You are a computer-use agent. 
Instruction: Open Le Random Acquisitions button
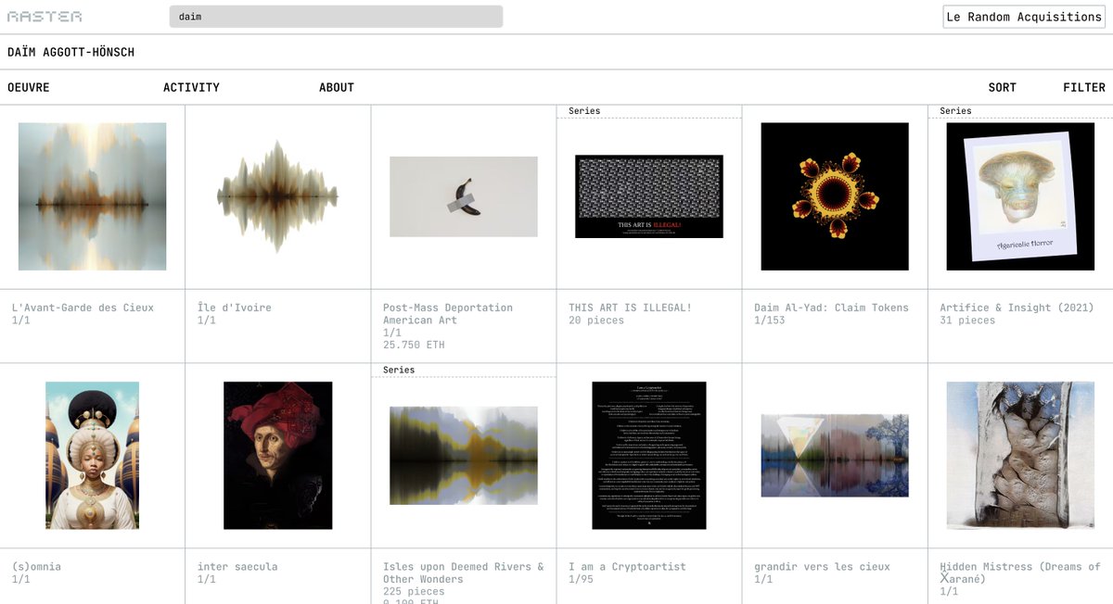(1024, 17)
